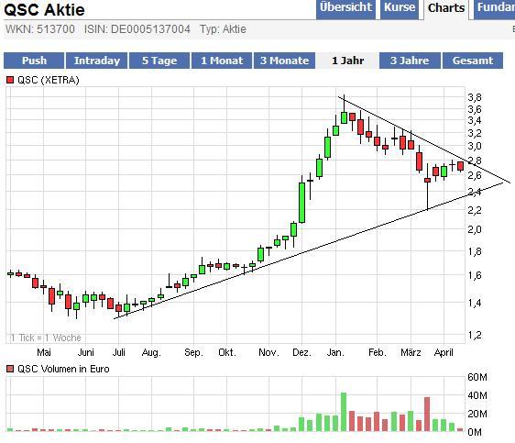The image size is (515, 443).
Task: Switch to the 3 Jahre period
Action: coord(410,61)
